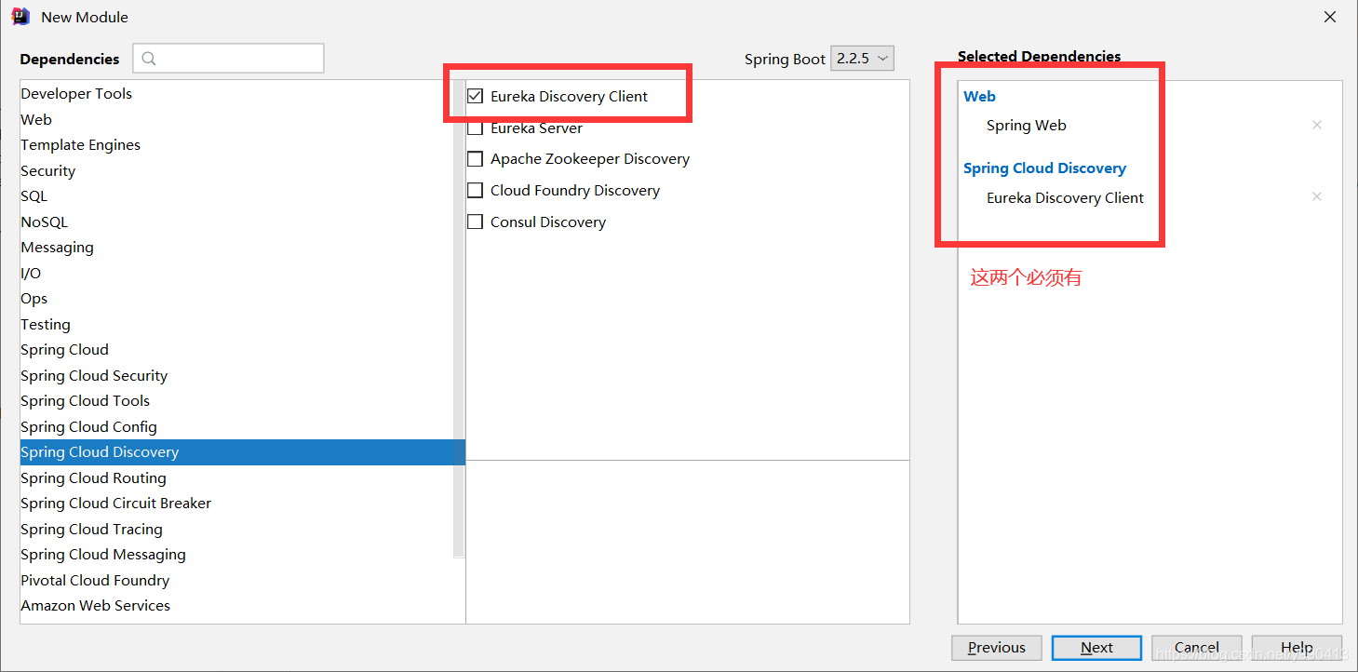Open the Spring Boot version dropdown
The height and width of the screenshot is (672, 1358).
tap(861, 59)
